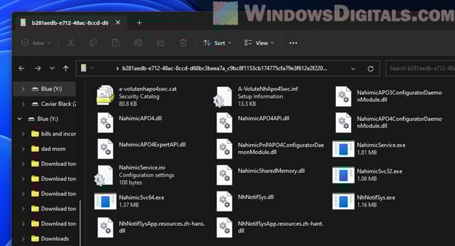Select the NhNotifSys.exe icon

[x=343, y=201]
